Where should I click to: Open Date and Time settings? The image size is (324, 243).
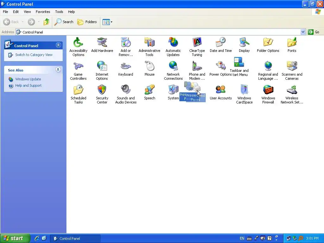pos(221,43)
